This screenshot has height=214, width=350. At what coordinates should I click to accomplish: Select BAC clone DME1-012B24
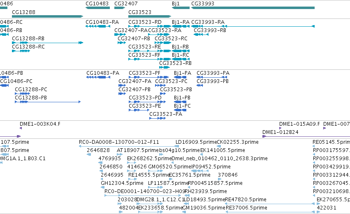tap(306, 136)
